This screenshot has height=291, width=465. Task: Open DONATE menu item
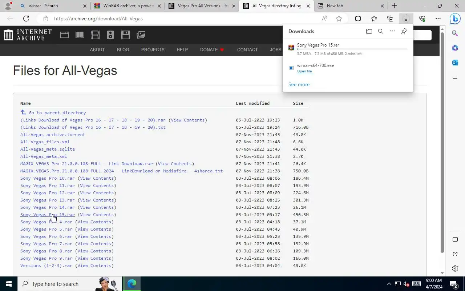pyautogui.click(x=212, y=50)
